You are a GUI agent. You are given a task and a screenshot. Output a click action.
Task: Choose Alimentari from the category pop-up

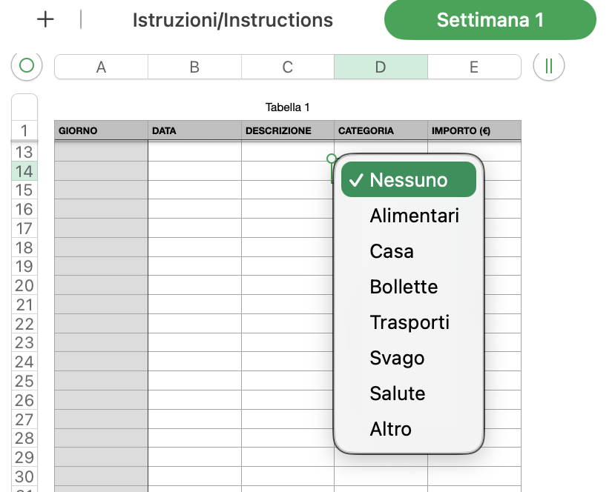(414, 216)
